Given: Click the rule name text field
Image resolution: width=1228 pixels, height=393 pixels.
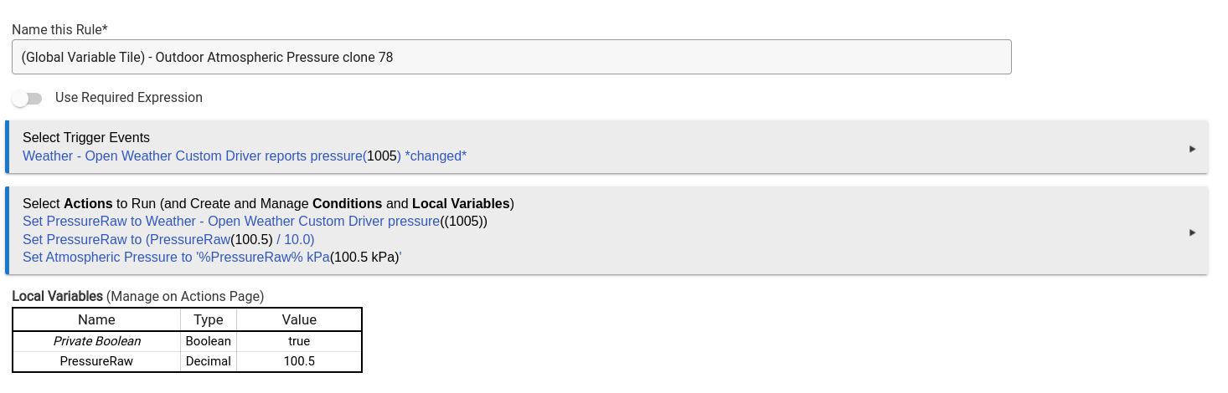Looking at the screenshot, I should [512, 57].
